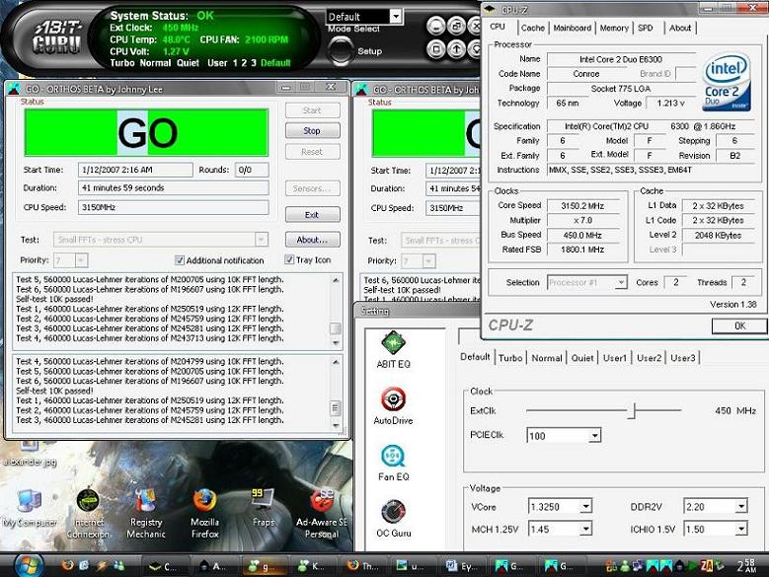Click the lightning bolt quick launch icon
Image resolution: width=769 pixels, height=577 pixels.
click(102, 566)
